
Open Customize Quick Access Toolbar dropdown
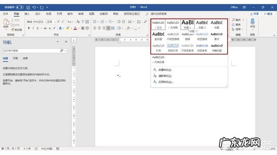pyautogui.click(x=47, y=7)
